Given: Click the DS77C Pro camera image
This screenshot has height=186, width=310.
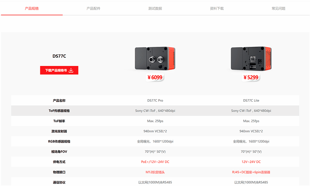Looking at the screenshot, I should pos(155,59).
